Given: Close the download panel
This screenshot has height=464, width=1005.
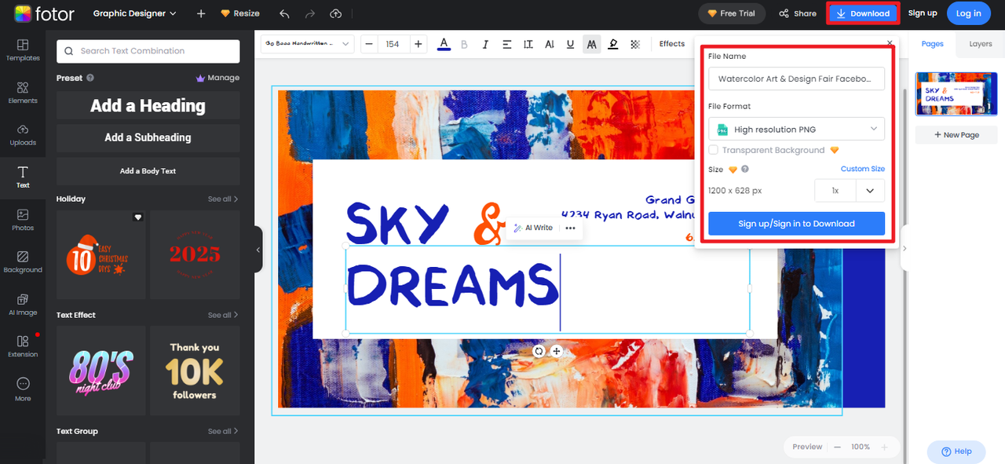Looking at the screenshot, I should pyautogui.click(x=890, y=43).
